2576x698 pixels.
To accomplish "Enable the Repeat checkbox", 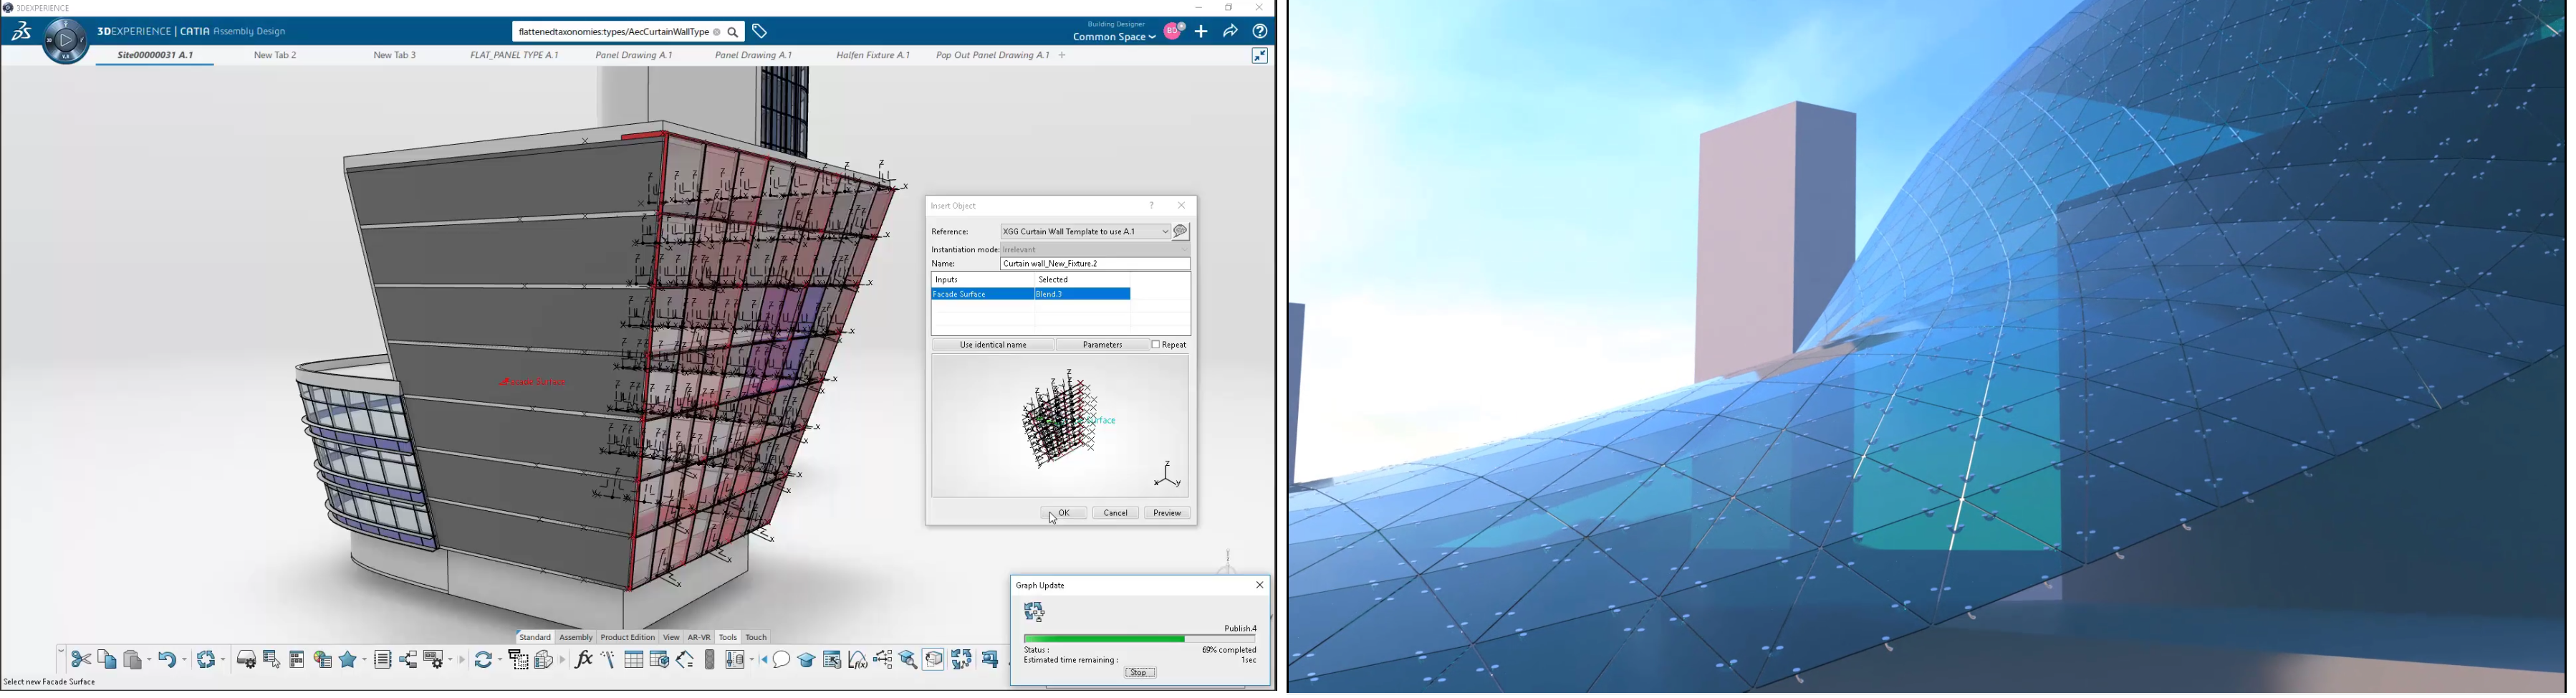I will pos(1155,345).
